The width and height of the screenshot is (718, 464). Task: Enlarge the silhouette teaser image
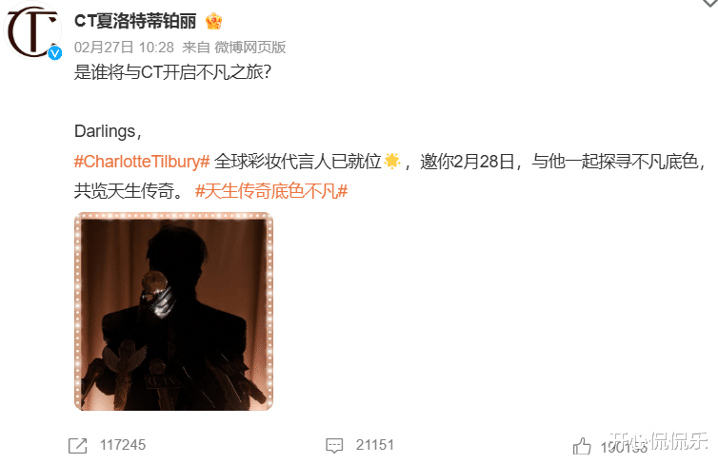[173, 311]
